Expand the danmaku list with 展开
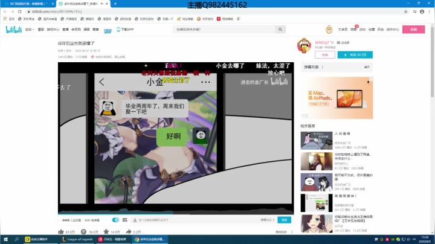Image resolution: width=435 pixels, height=244 pixels. (367, 67)
